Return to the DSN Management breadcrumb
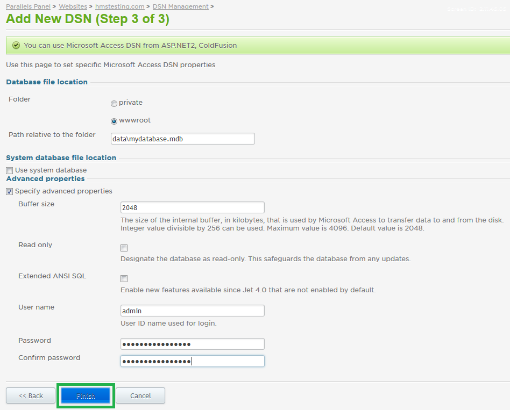 pos(181,6)
